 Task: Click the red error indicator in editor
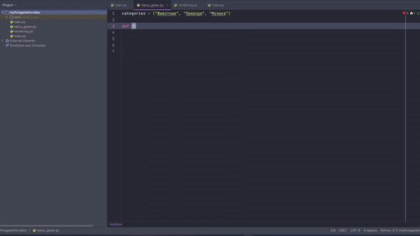pyautogui.click(x=404, y=13)
